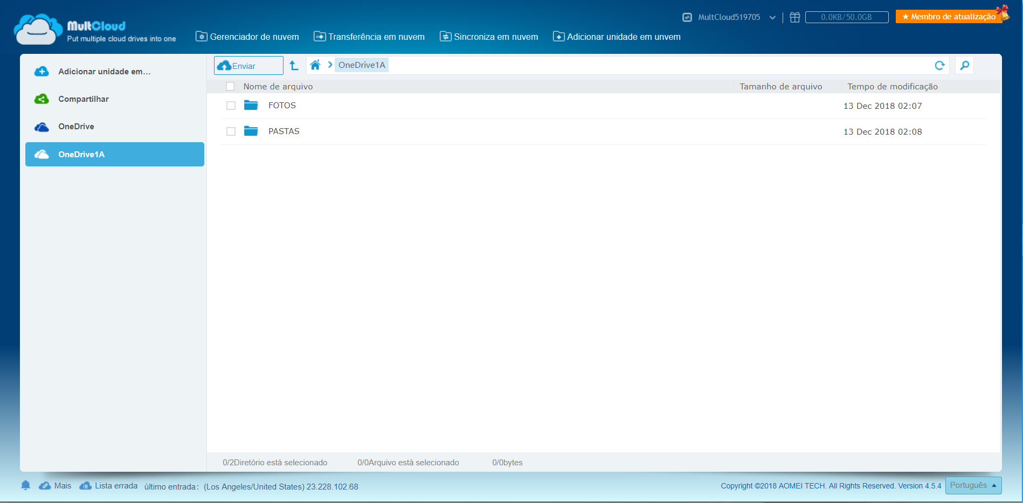Open the search magnifier button
This screenshot has height=503, width=1023.
pos(964,65)
